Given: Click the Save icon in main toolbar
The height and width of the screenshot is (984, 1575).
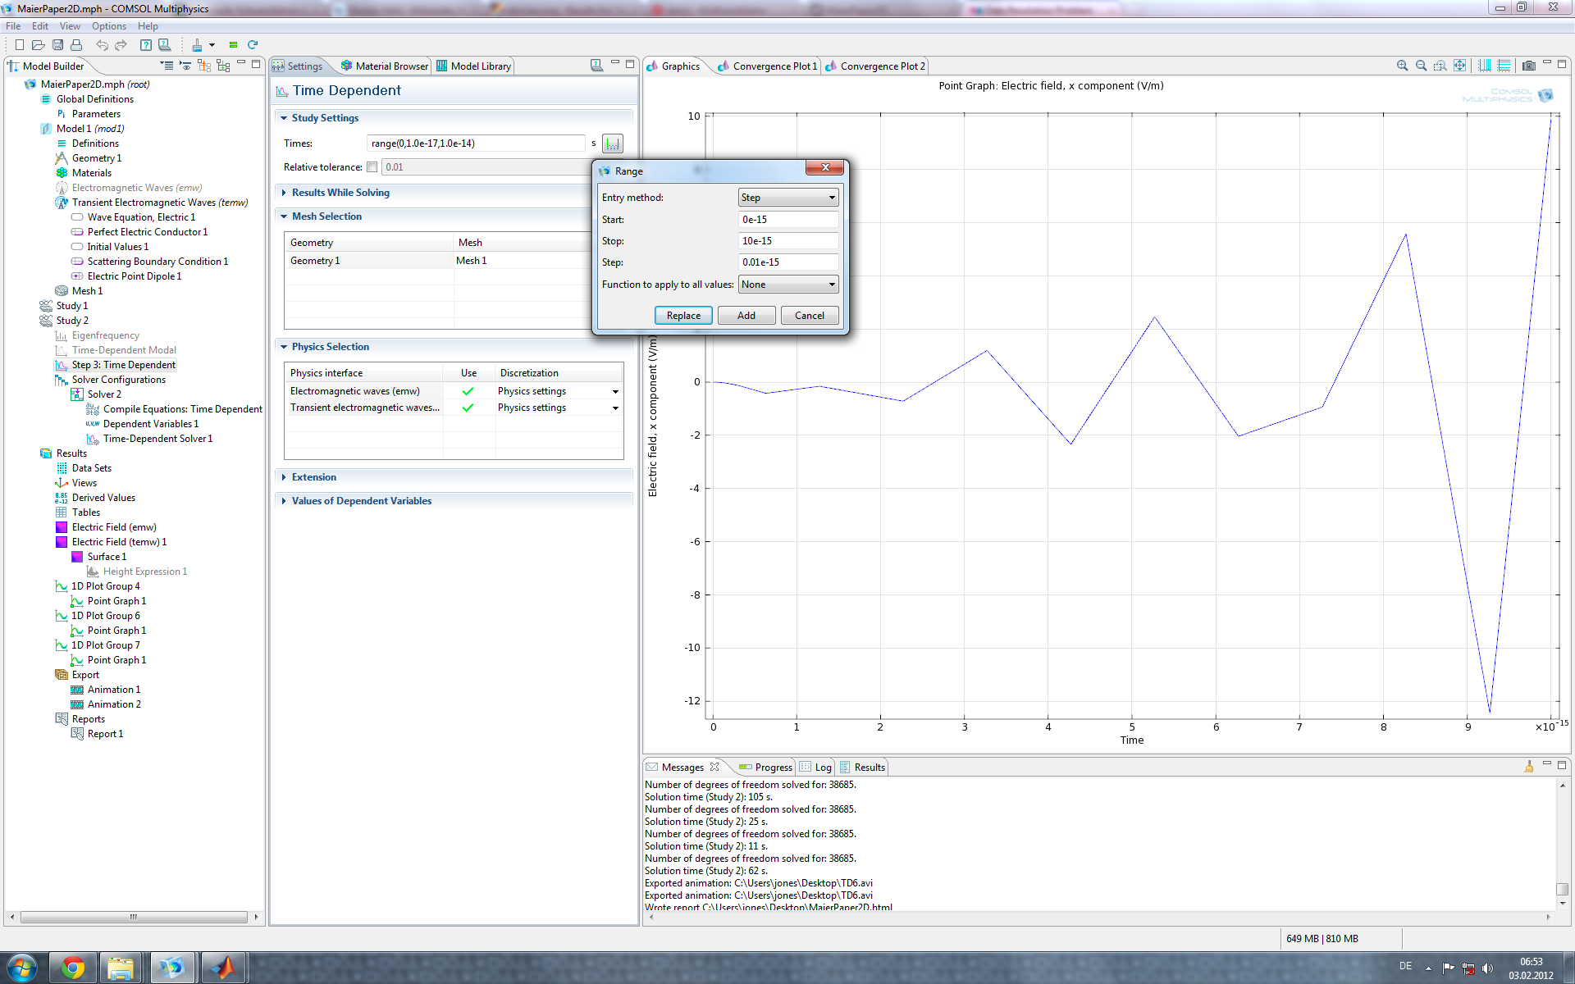Looking at the screenshot, I should pos(57,45).
